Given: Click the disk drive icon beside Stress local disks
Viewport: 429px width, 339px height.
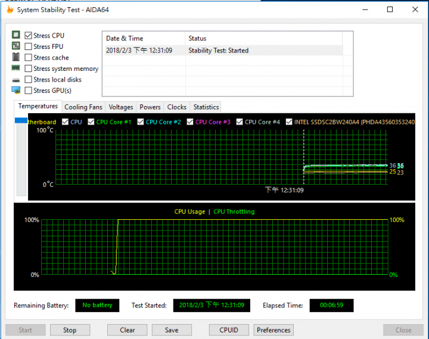Looking at the screenshot, I should (16, 80).
